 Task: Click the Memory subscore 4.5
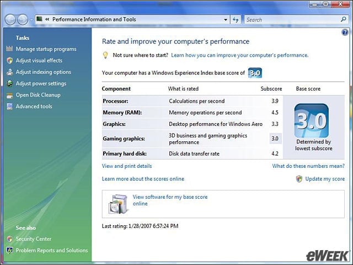click(275, 113)
